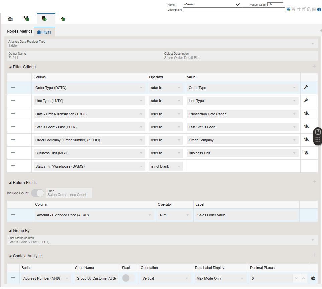The image size is (322, 289).
Task: Open the 'is not blank' operator dropdown
Action: (x=166, y=166)
